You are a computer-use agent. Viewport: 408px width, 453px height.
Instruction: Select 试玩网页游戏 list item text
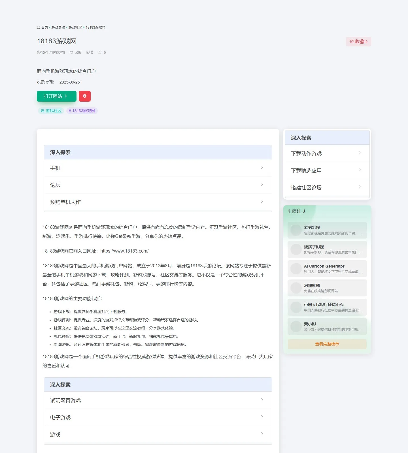(x=65, y=401)
